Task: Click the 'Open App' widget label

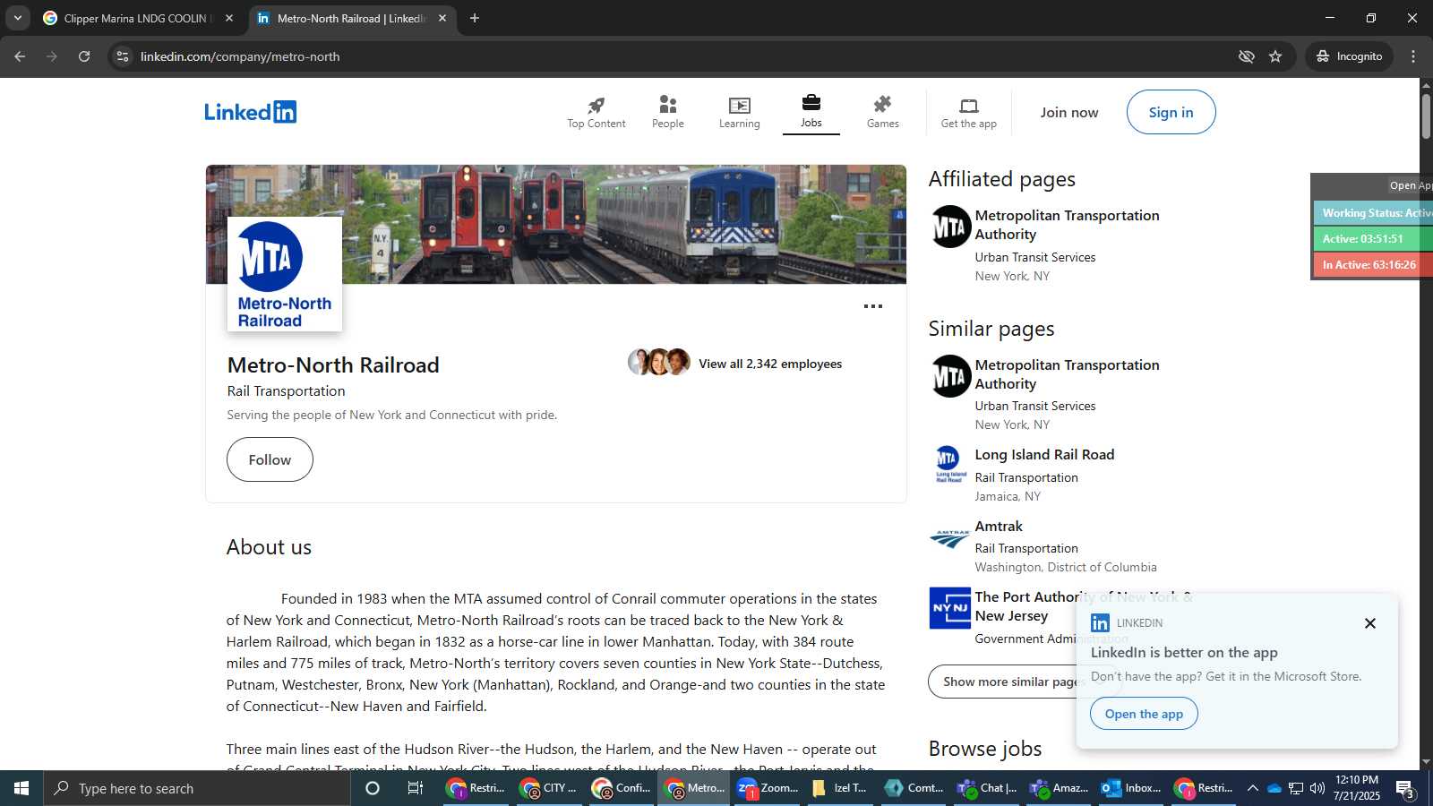Action: coord(1410,185)
